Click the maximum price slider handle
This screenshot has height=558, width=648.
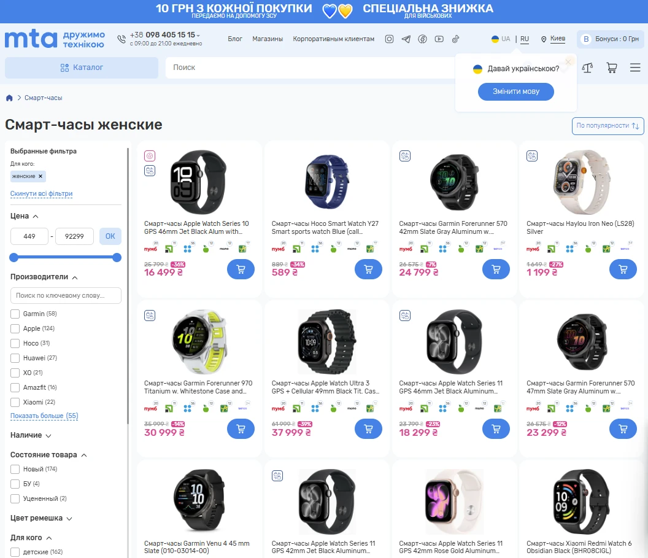tap(117, 257)
